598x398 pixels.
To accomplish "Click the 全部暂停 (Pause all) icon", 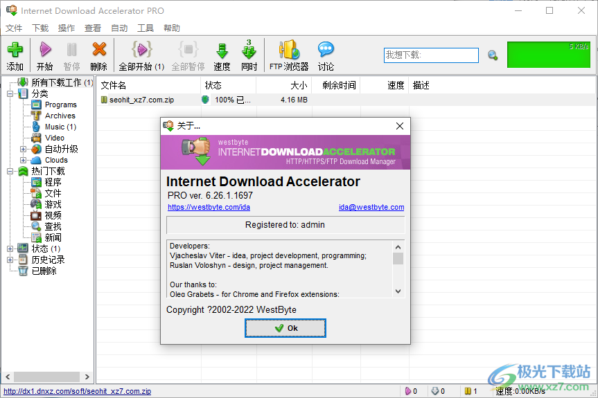I will (188, 50).
